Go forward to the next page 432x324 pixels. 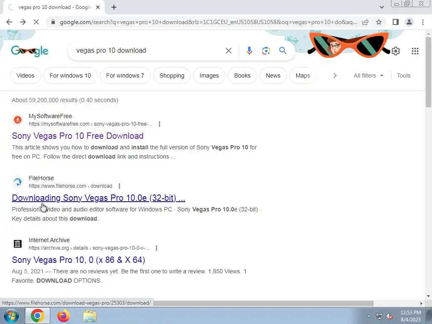point(23,22)
